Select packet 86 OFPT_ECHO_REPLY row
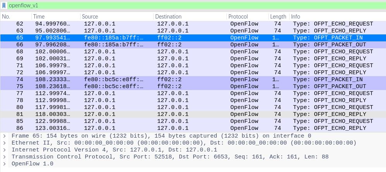 [x=193, y=128]
